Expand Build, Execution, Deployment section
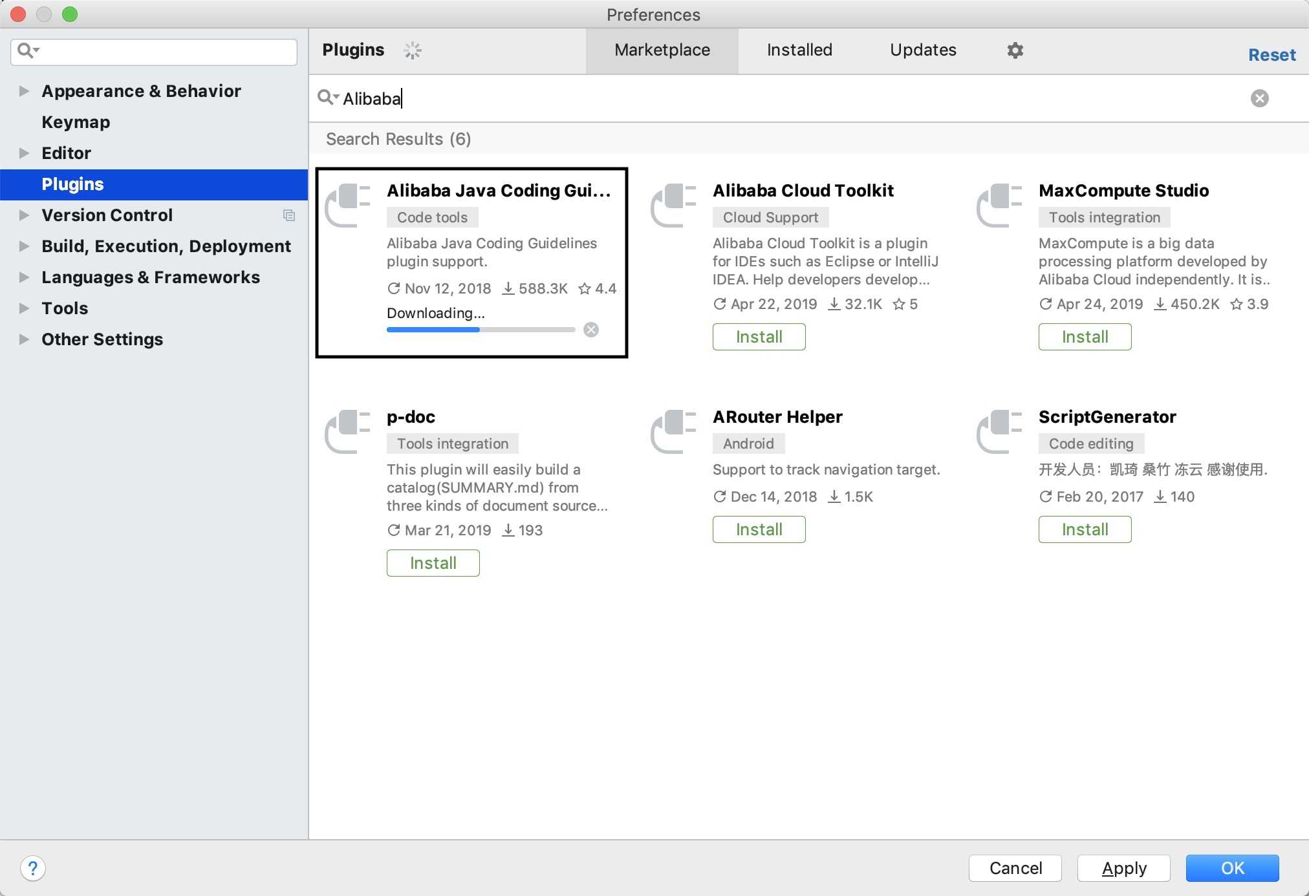Image resolution: width=1309 pixels, height=896 pixels. coord(24,246)
